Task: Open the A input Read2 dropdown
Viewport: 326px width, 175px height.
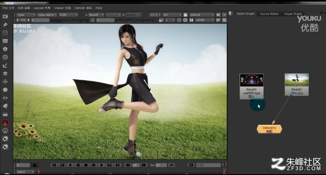Action: click(96, 15)
